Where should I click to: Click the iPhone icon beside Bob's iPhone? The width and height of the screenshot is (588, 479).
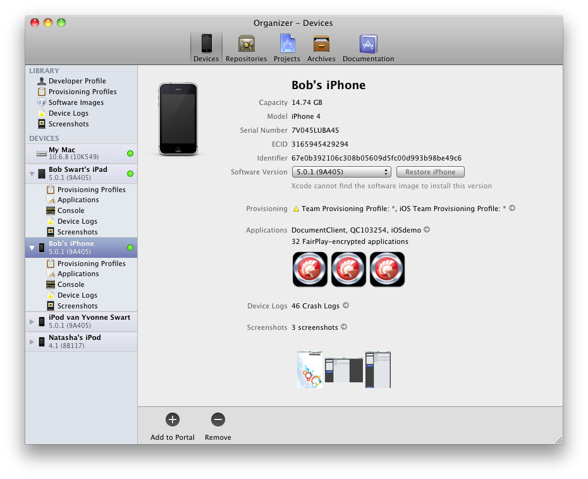click(x=42, y=248)
